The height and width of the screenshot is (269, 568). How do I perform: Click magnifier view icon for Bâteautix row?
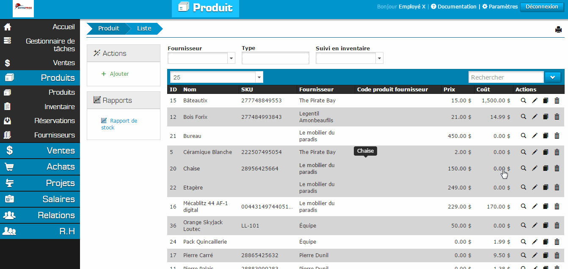[524, 101]
